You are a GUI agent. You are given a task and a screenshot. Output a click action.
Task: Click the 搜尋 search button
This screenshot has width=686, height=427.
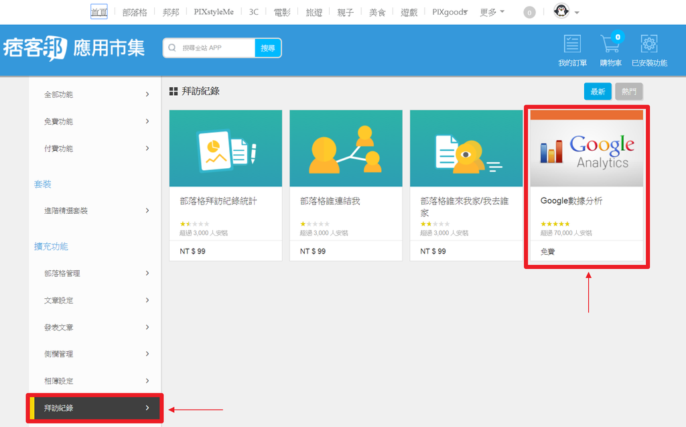click(267, 48)
